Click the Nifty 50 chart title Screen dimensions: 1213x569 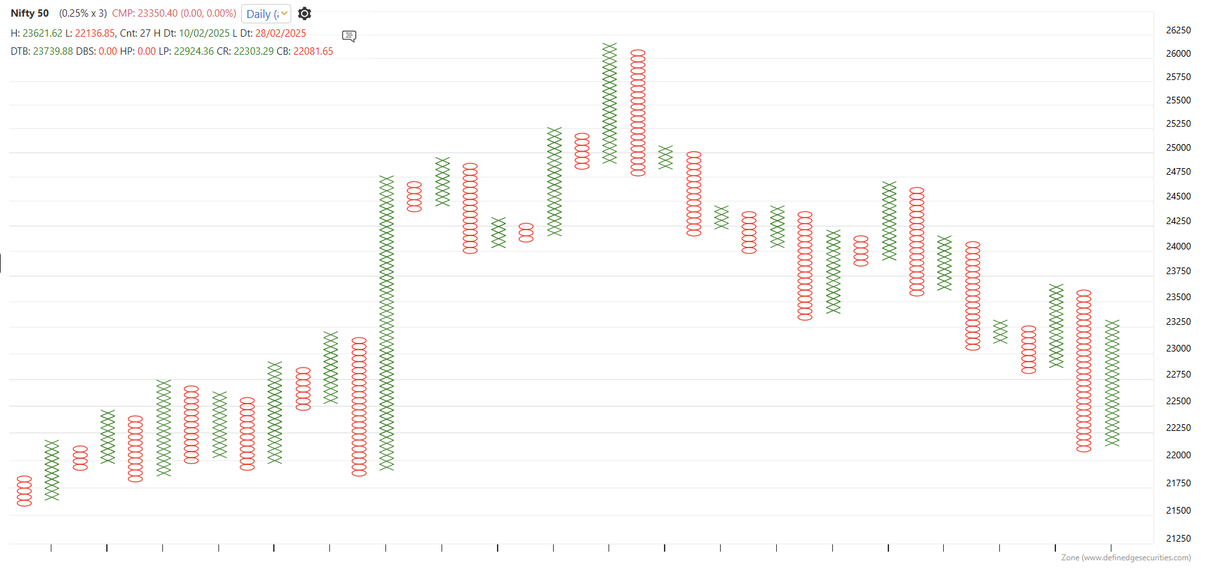(29, 13)
